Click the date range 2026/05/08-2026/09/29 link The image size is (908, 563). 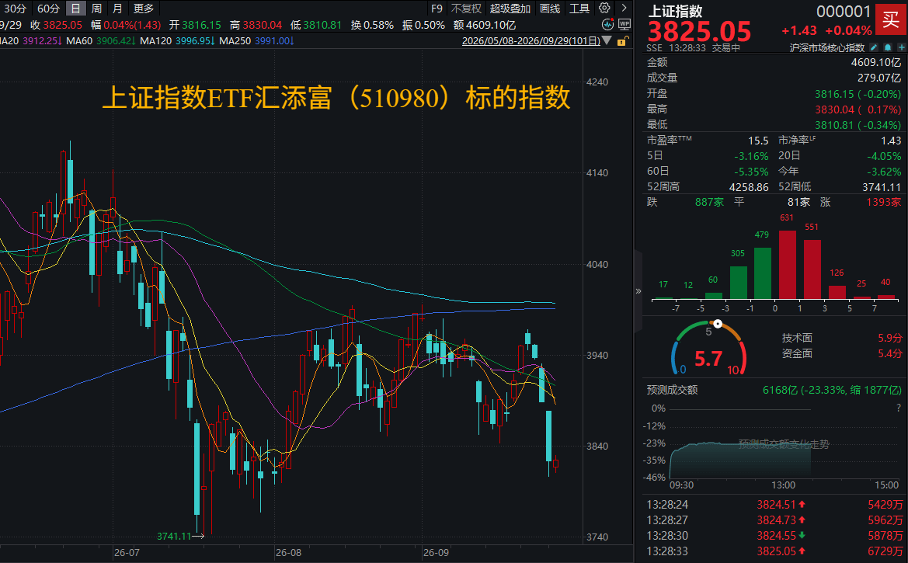coord(531,41)
